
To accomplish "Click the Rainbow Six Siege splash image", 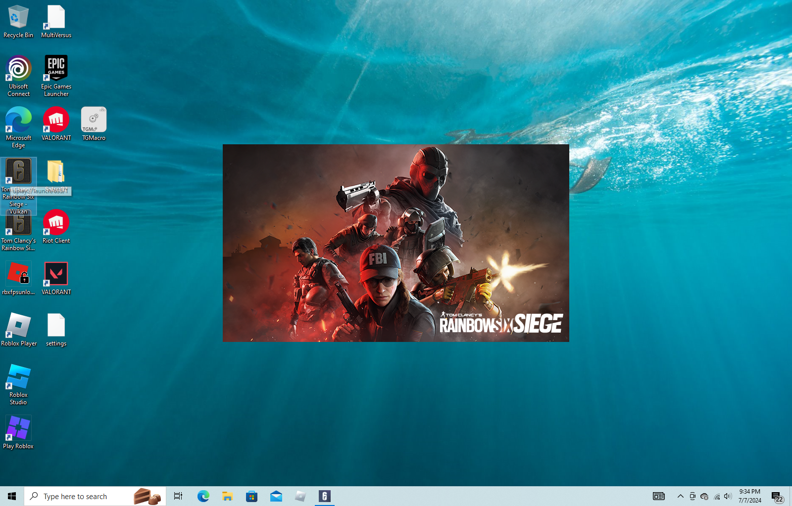I will [x=396, y=243].
